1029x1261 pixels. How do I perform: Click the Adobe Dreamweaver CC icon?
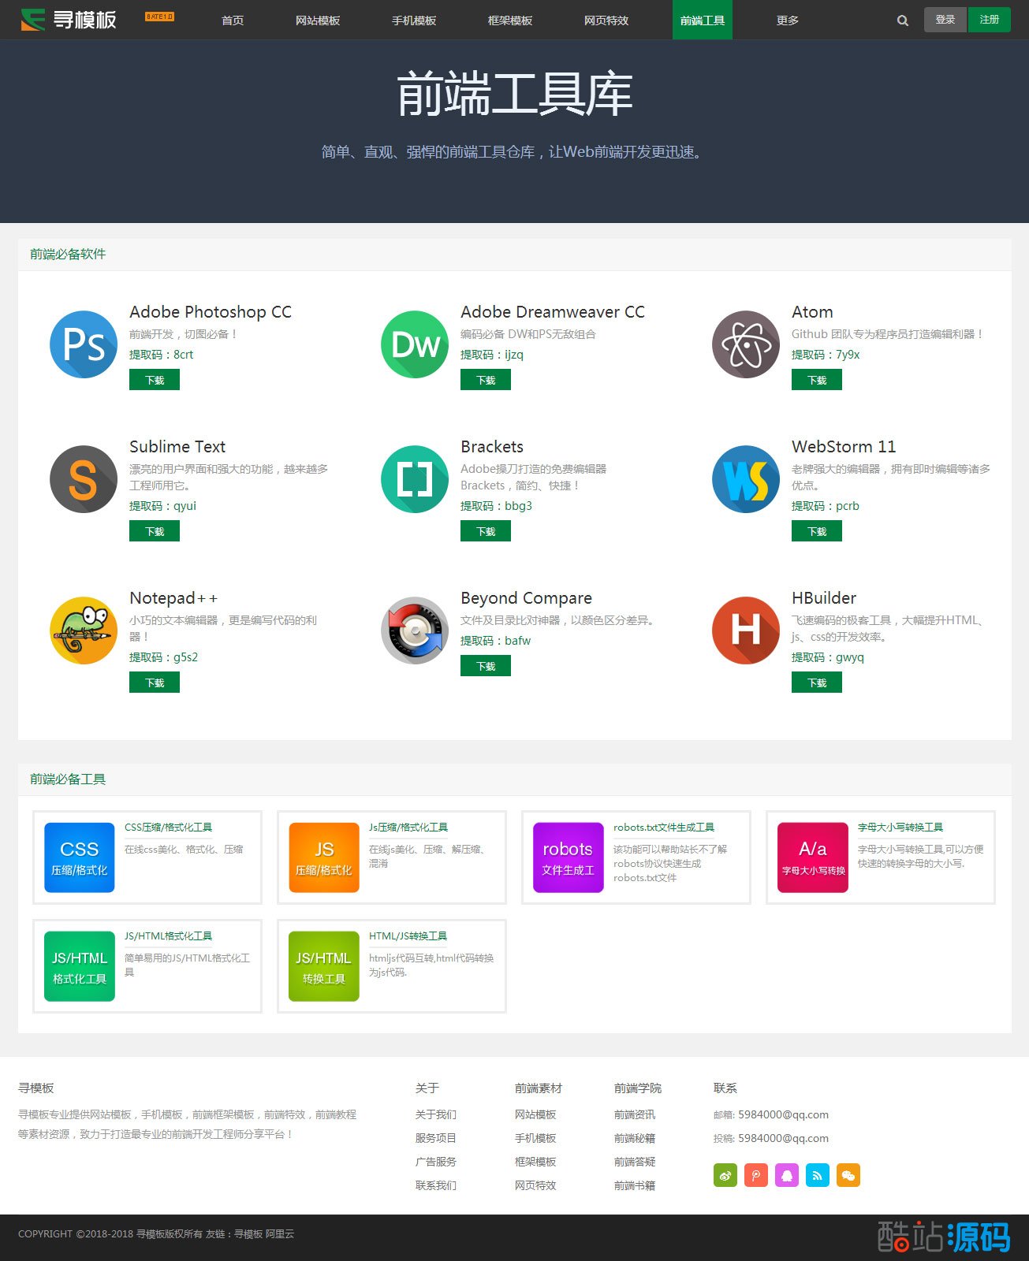tap(415, 345)
